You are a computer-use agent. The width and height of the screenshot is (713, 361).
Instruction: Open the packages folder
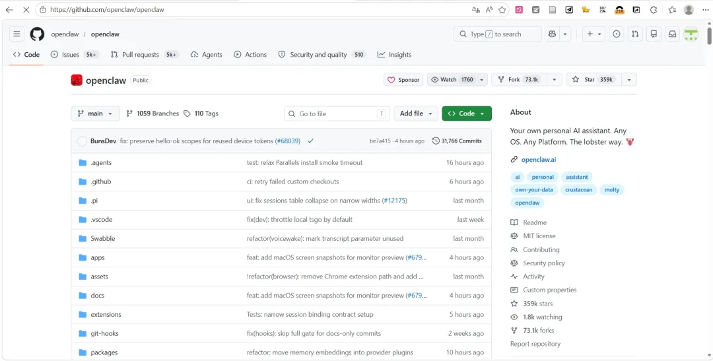point(104,352)
